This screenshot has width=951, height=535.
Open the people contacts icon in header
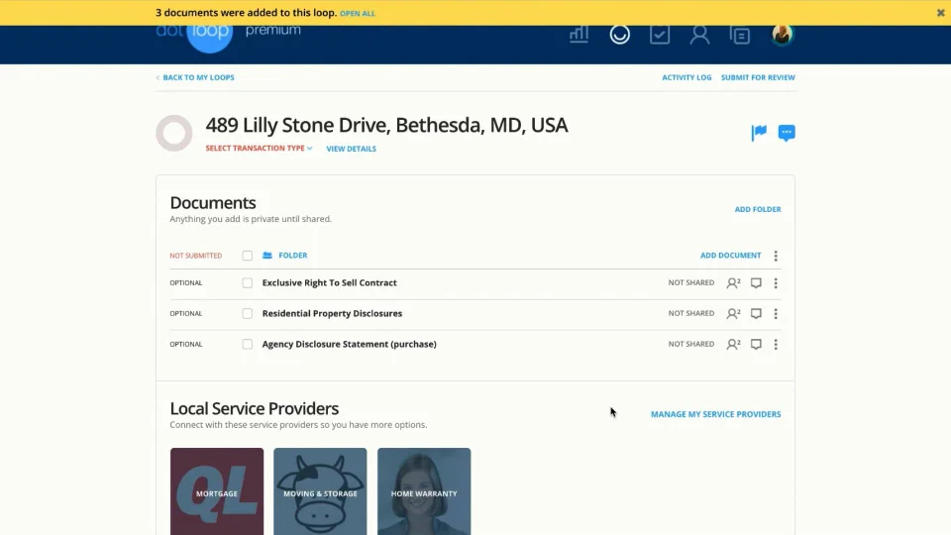tap(699, 35)
